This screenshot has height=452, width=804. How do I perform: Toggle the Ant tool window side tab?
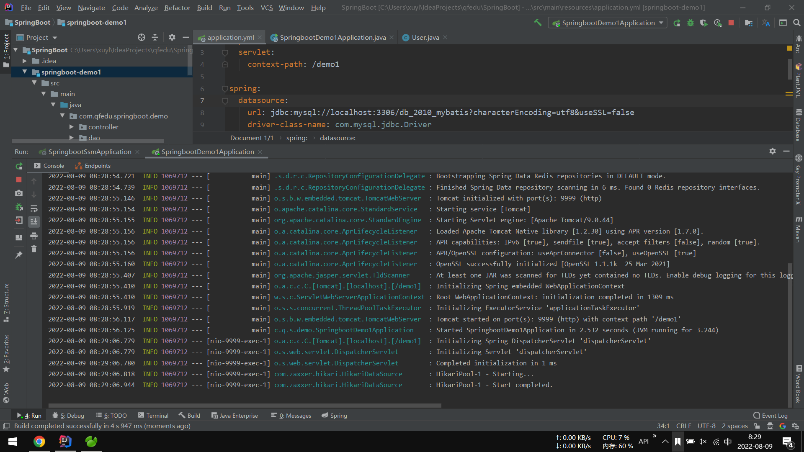(x=799, y=44)
